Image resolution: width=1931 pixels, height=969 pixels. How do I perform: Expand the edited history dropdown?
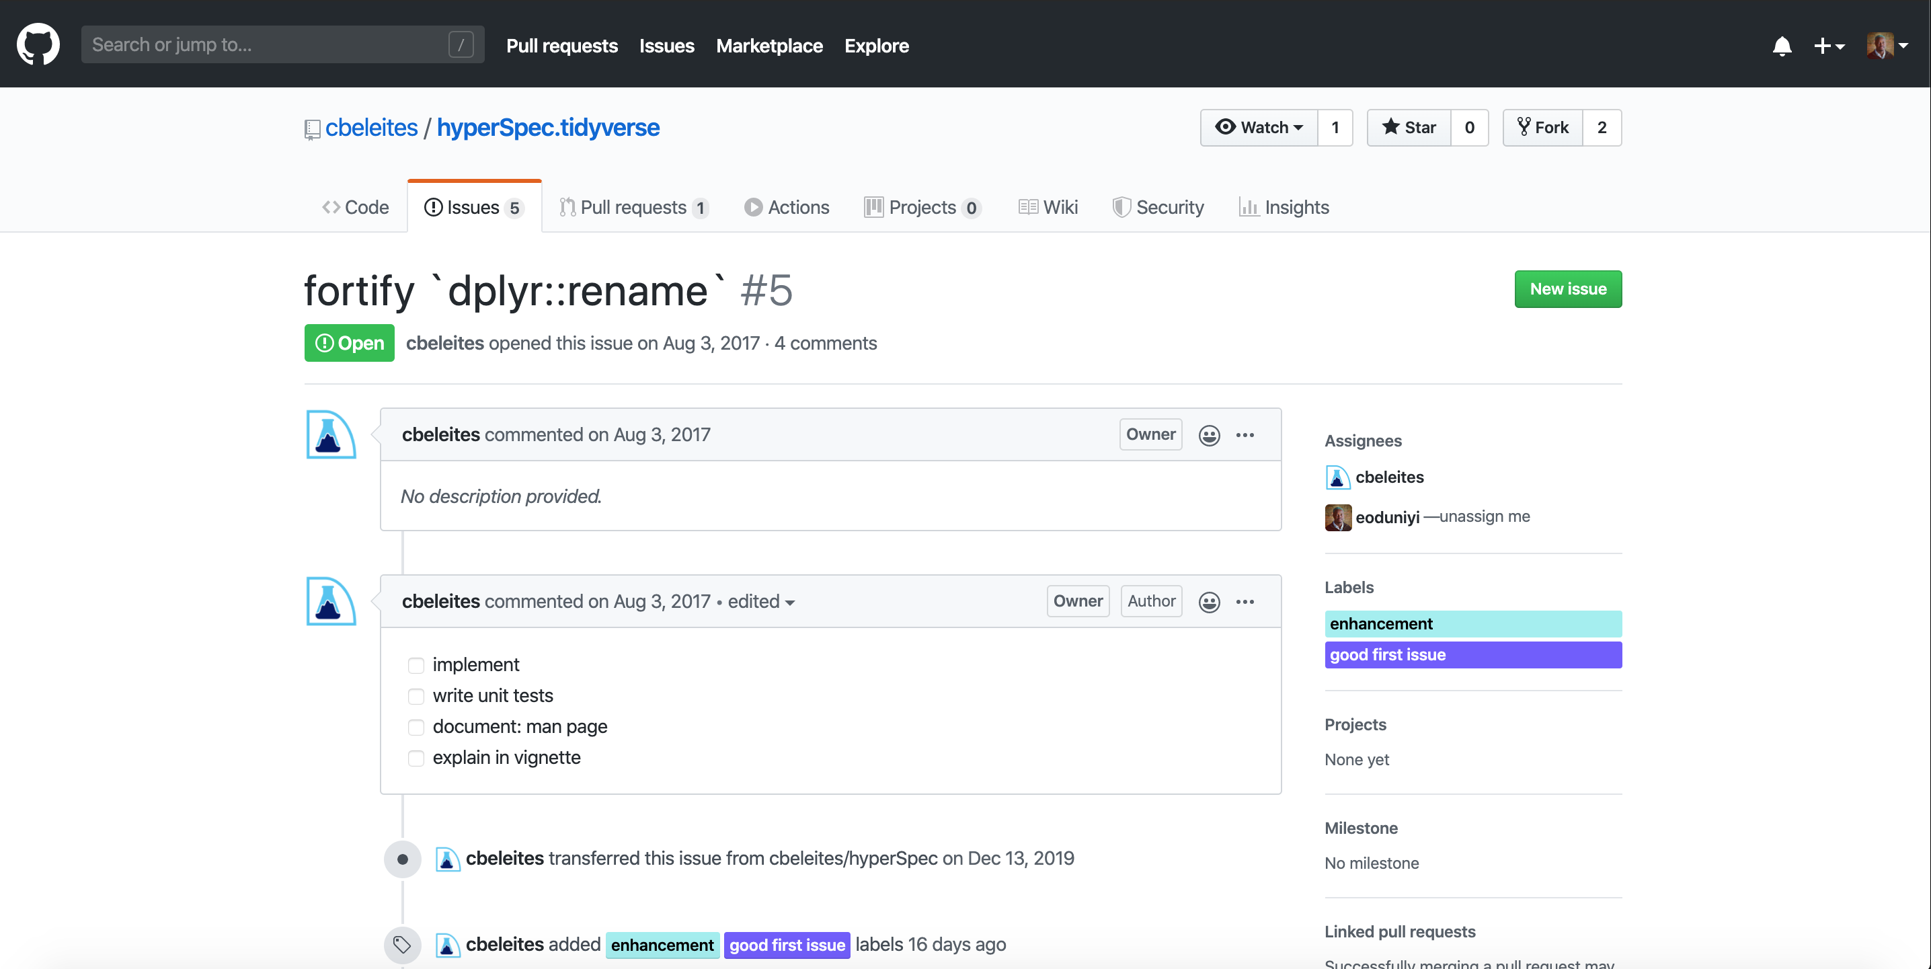pyautogui.click(x=761, y=601)
